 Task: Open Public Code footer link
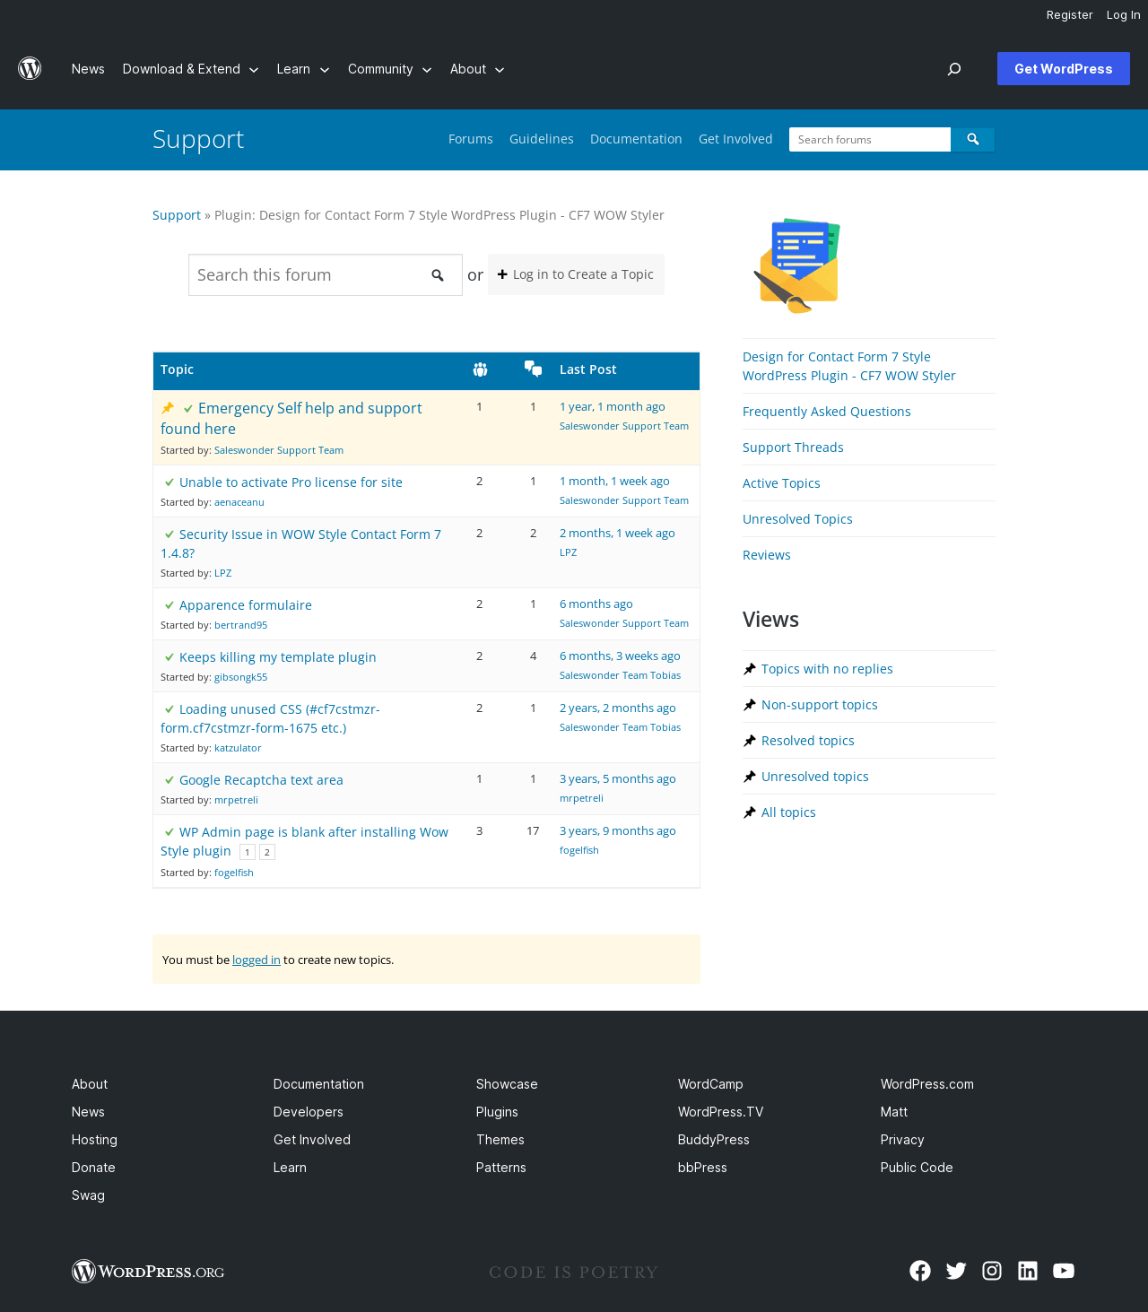tap(917, 1168)
